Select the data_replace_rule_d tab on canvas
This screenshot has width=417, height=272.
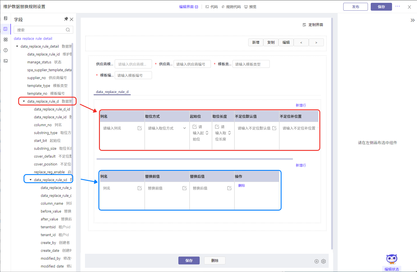click(112, 92)
